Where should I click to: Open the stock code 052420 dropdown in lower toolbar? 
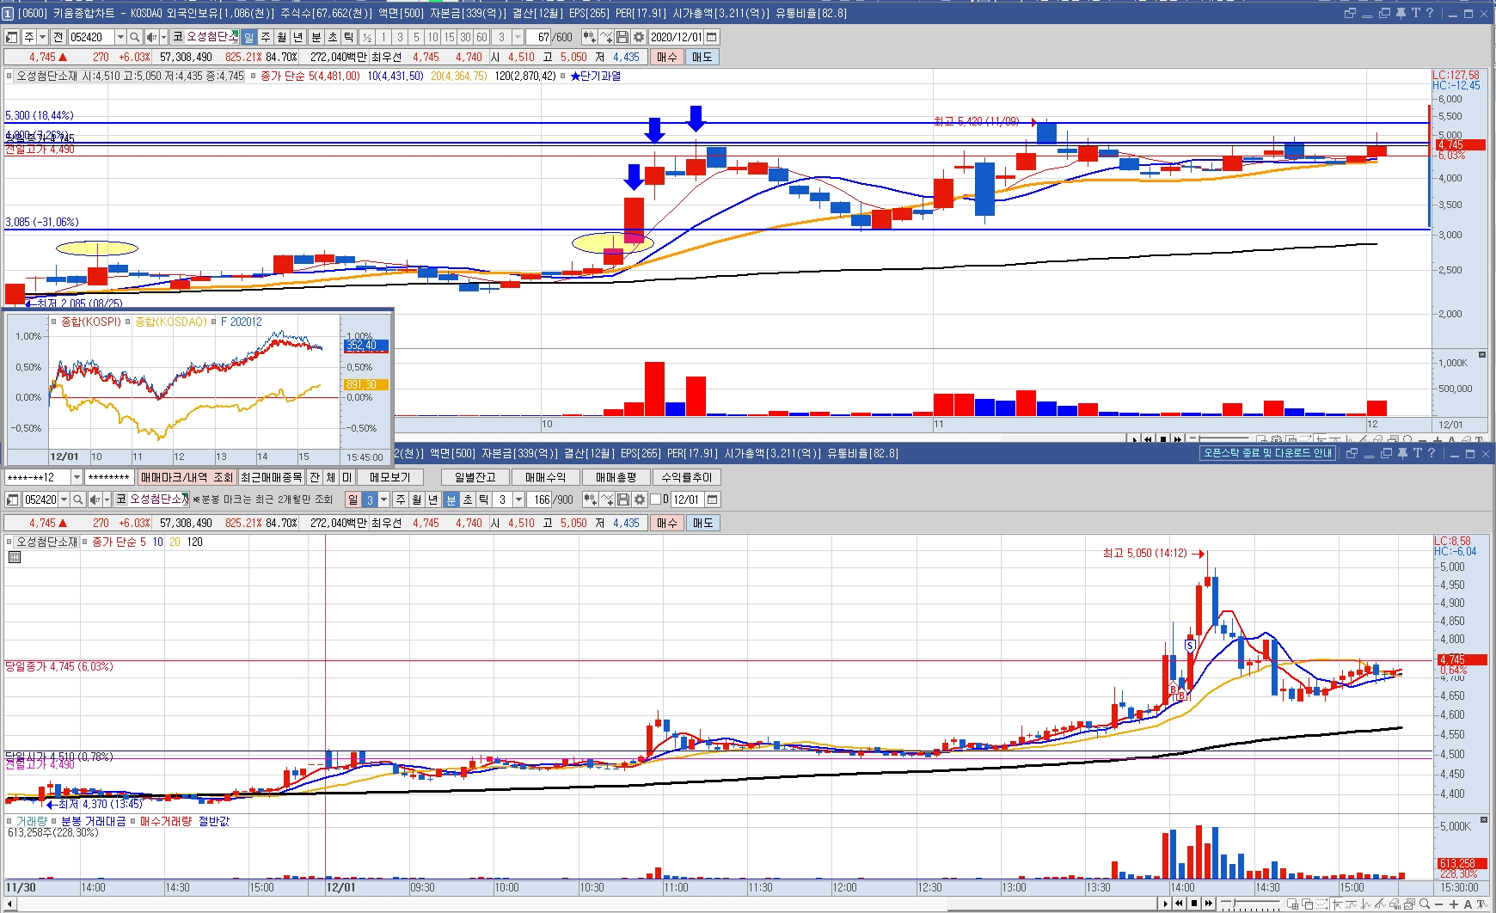click(64, 499)
